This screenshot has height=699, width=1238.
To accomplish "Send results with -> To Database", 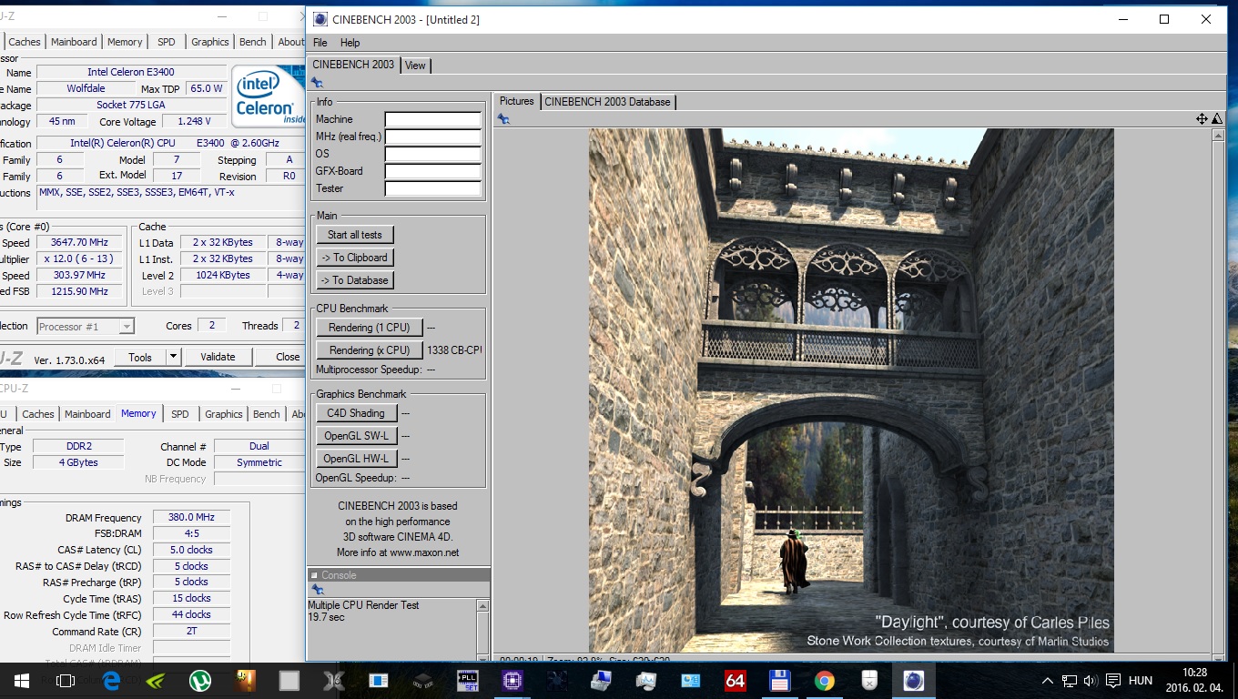I will (355, 280).
